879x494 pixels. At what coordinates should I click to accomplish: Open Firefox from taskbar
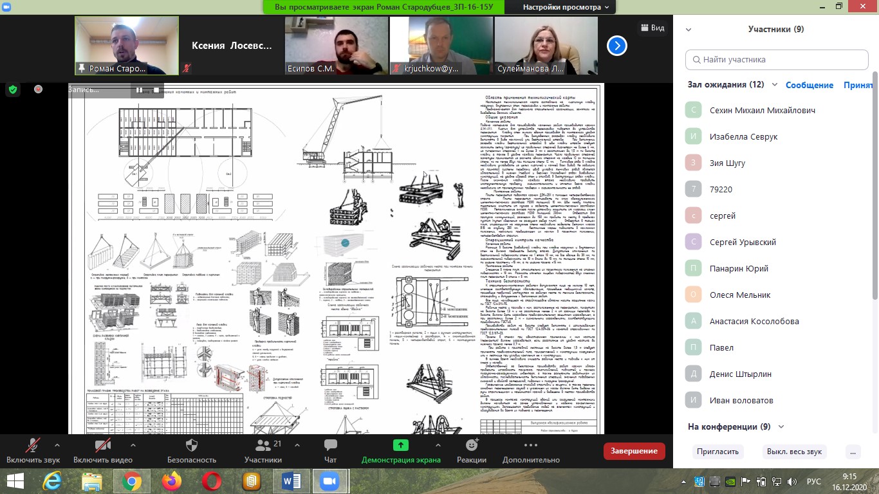[x=172, y=480]
